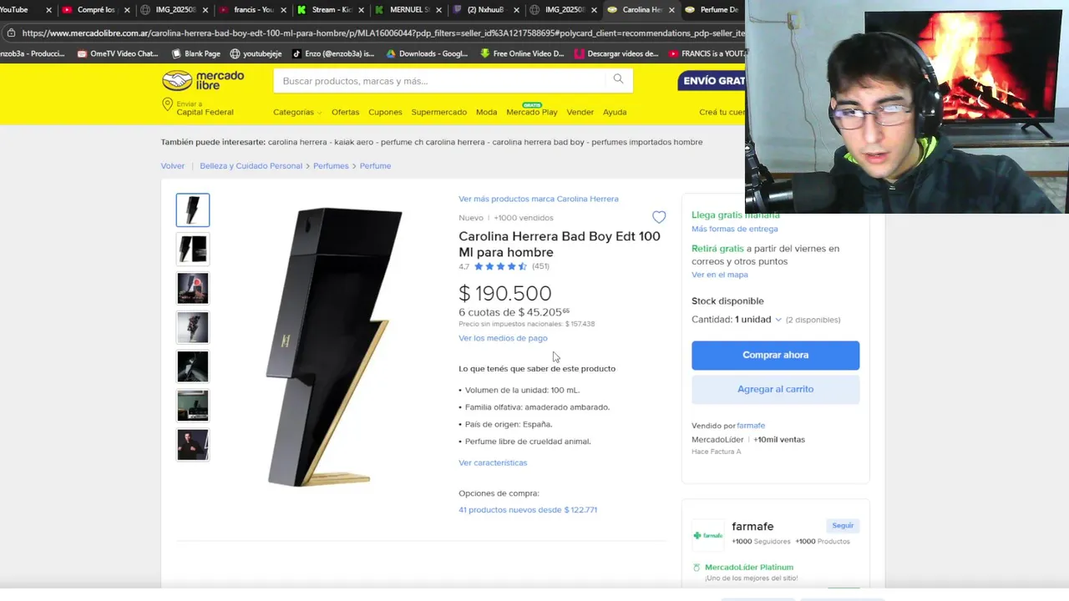
Task: Open Ver características link
Action: [x=493, y=462]
